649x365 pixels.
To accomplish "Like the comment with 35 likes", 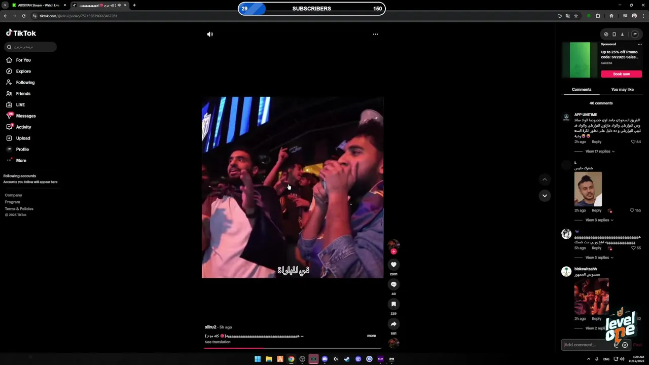I will click(x=633, y=248).
